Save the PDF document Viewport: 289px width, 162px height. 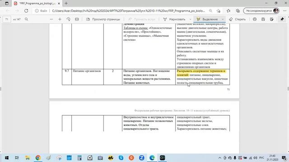click(263, 19)
